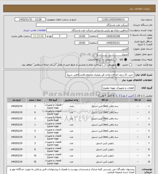
Task: Click quantity 1 in row 4
Action: click(35, 125)
